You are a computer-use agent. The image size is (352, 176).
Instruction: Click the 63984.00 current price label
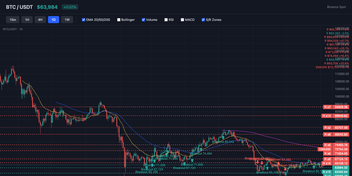341,168
